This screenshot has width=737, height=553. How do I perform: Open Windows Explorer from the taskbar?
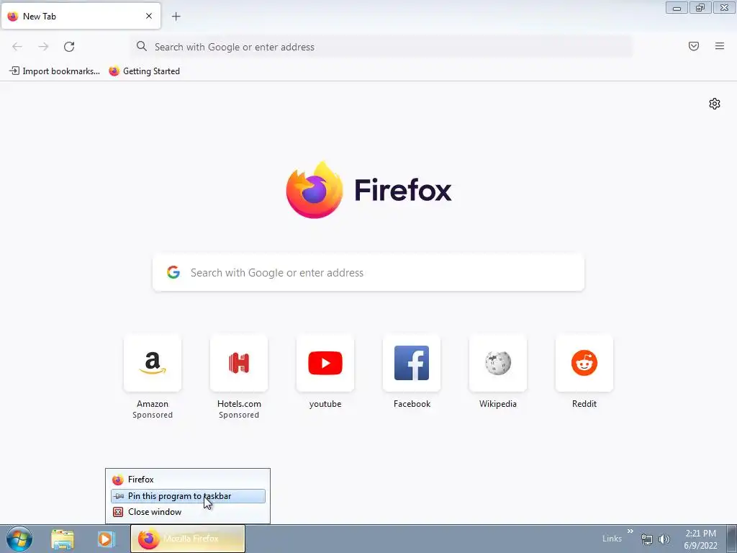pyautogui.click(x=63, y=539)
